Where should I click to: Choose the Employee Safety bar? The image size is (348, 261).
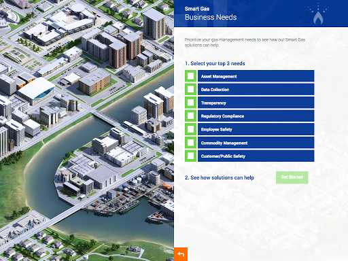256,129
